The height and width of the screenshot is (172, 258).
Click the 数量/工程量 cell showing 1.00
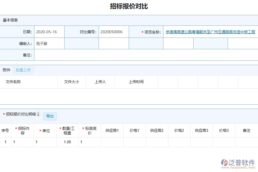[67, 142]
